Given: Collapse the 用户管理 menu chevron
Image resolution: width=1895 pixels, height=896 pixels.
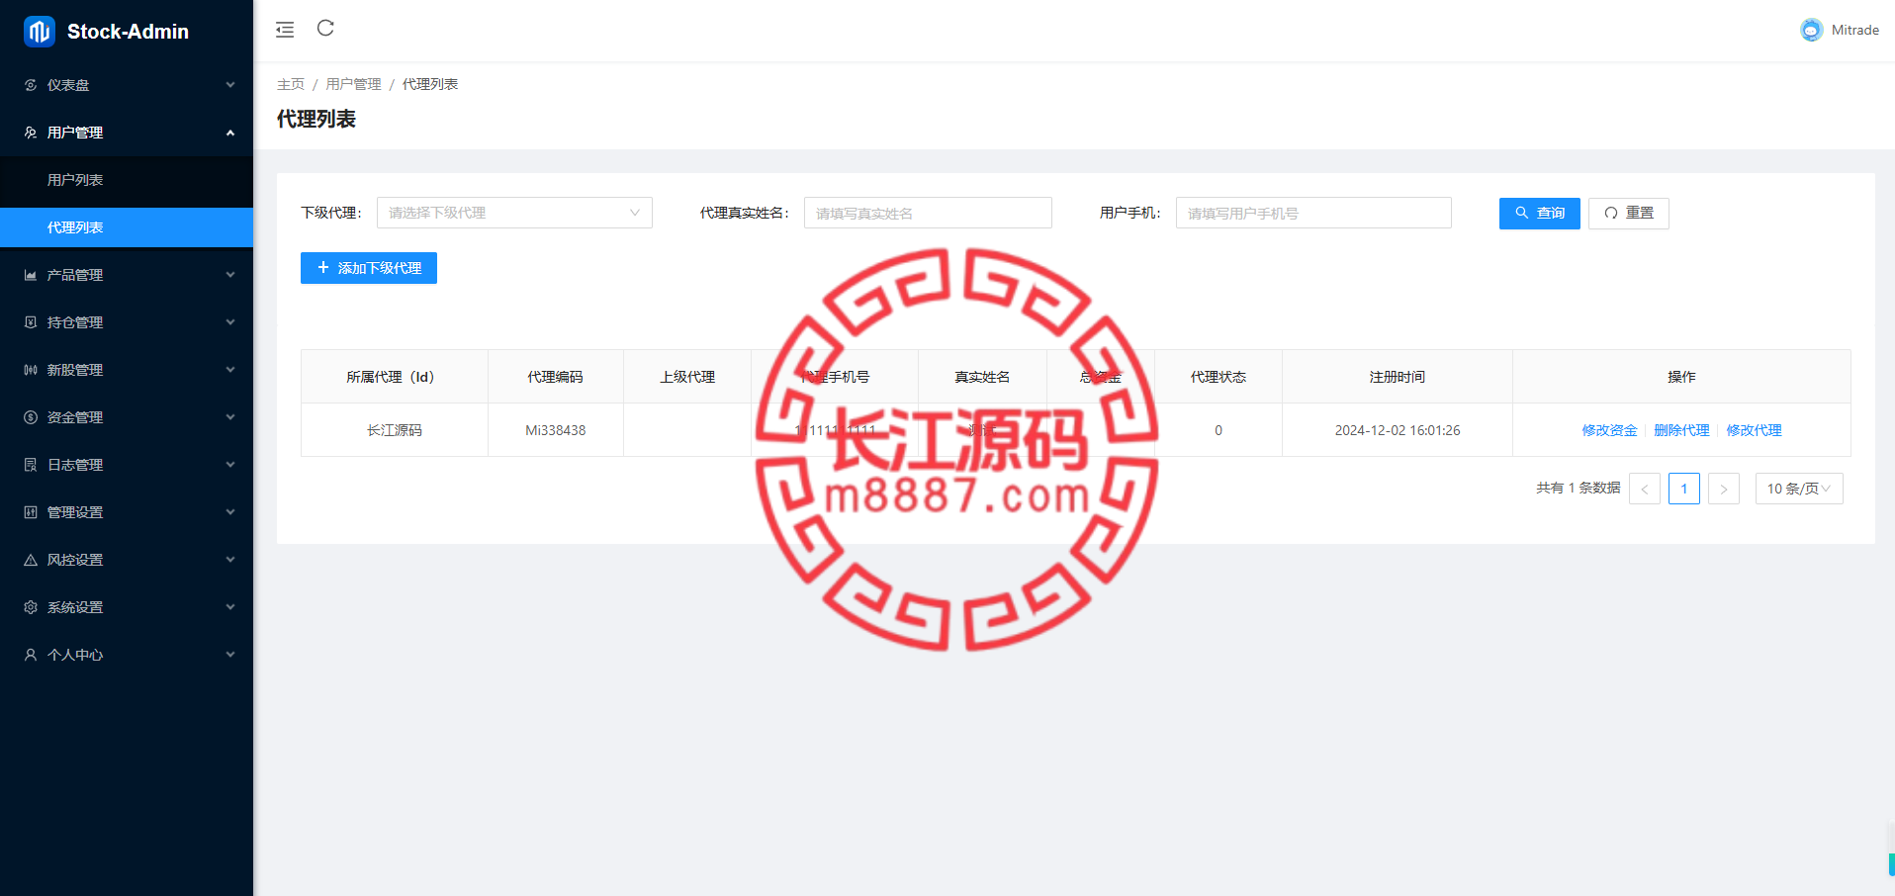Looking at the screenshot, I should click(230, 133).
